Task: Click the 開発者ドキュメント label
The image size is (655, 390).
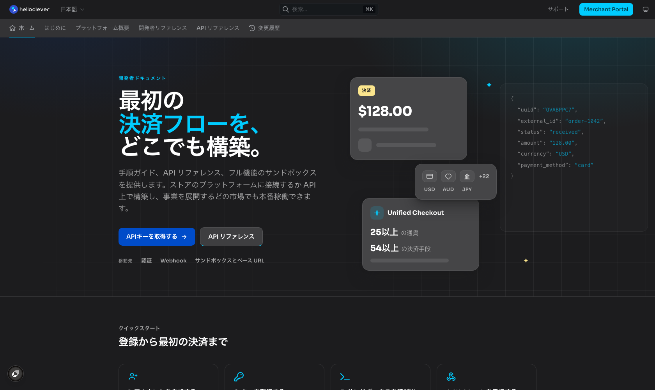Action: tap(142, 78)
